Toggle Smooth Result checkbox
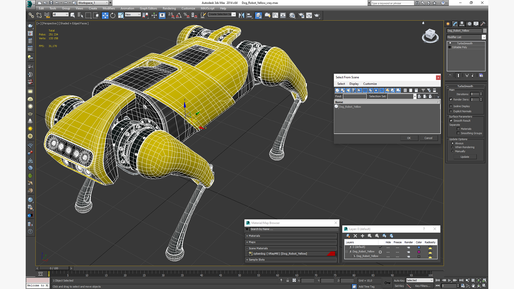 click(x=451, y=121)
